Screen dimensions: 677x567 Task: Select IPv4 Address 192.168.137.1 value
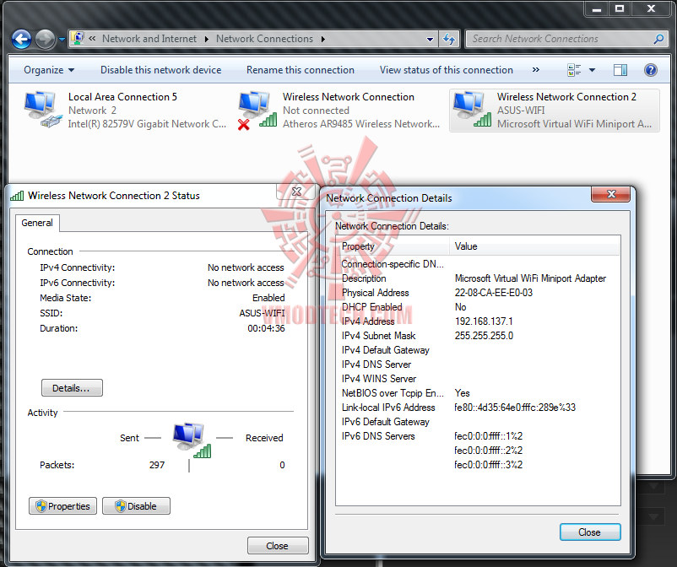(484, 321)
